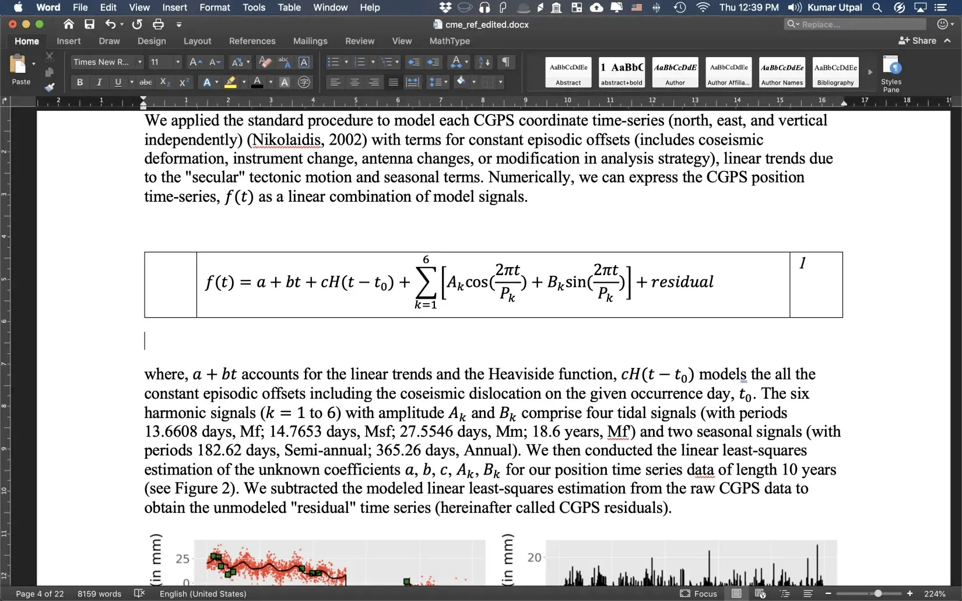Decrease font size with the smaller A
The height and width of the screenshot is (601, 962).
(x=215, y=62)
